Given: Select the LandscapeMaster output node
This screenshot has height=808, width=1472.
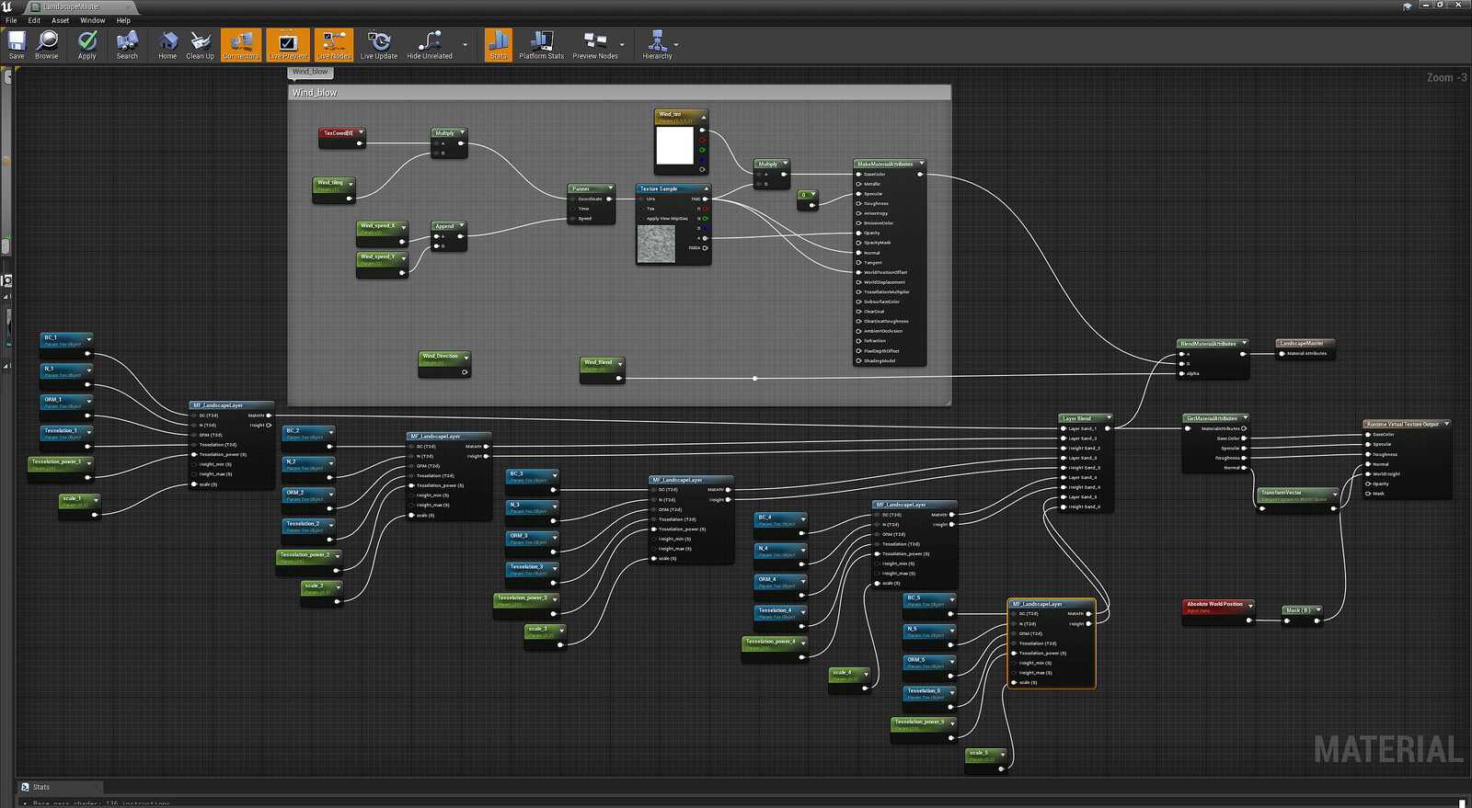Looking at the screenshot, I should pos(1305,348).
